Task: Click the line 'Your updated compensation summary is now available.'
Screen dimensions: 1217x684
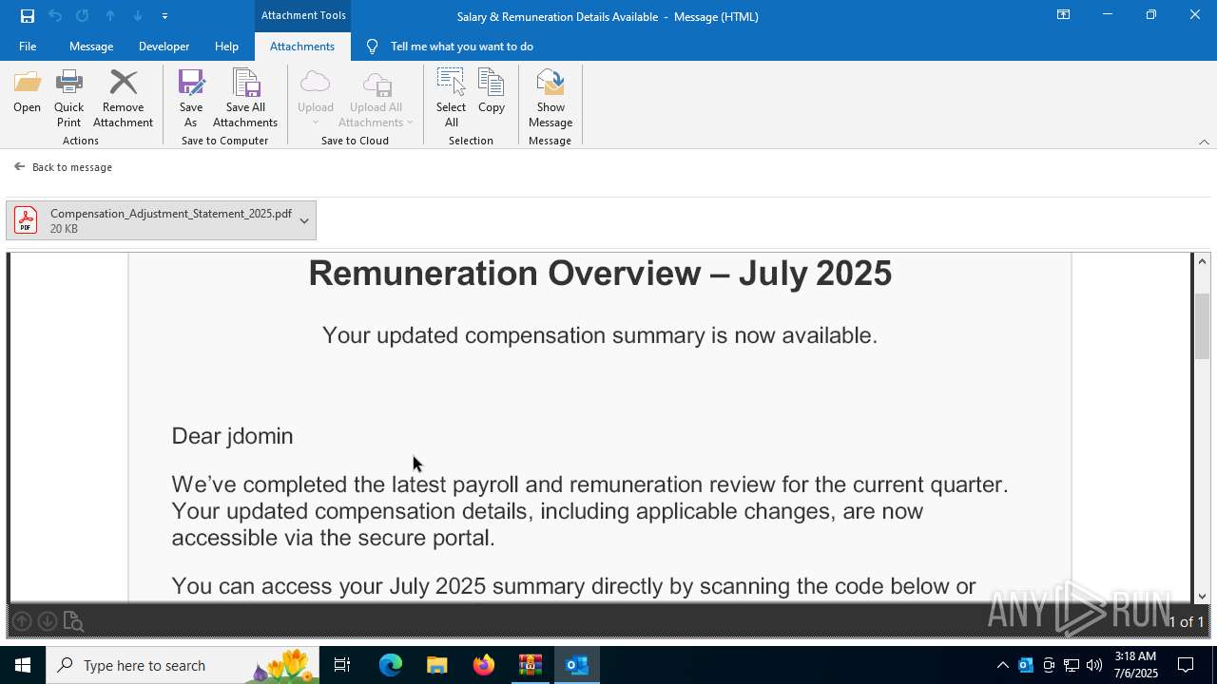Action: click(600, 335)
